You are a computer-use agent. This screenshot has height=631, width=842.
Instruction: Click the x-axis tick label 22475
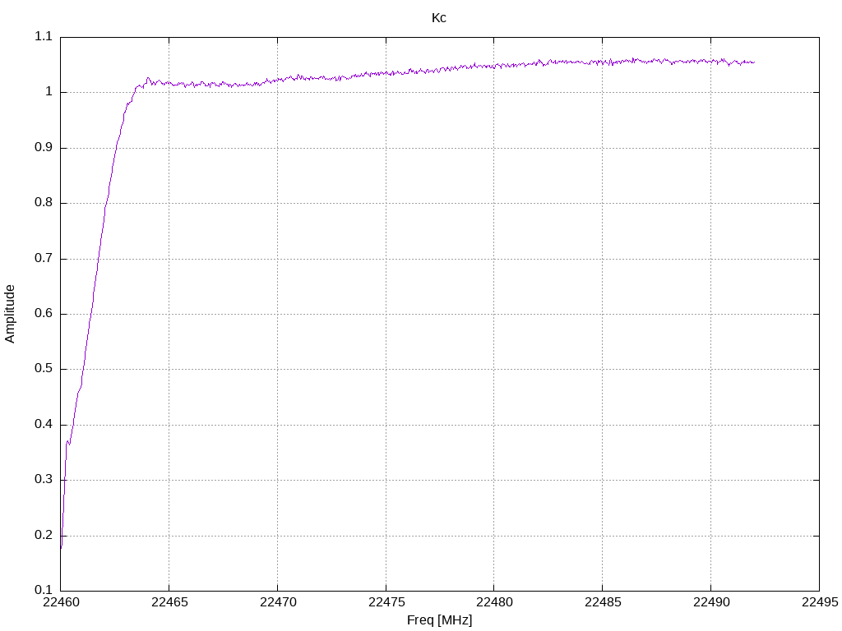pos(386,602)
